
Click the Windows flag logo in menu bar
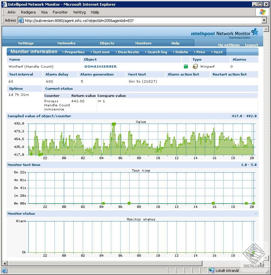pyautogui.click(x=263, y=12)
